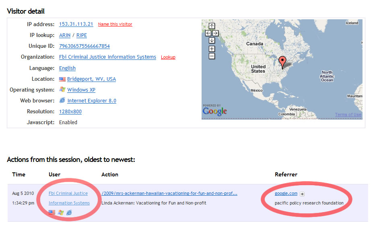The width and height of the screenshot is (377, 229).
Task: Zoom out on the map
Action: click(212, 56)
